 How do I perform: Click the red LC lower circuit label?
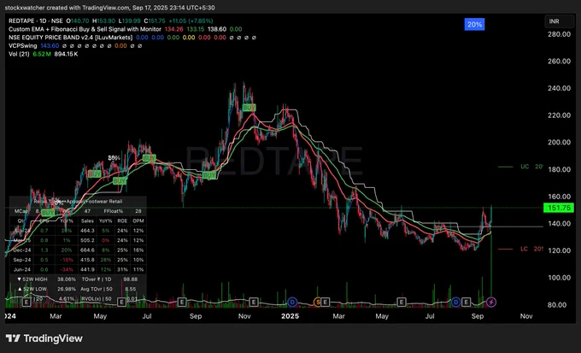tap(524, 249)
